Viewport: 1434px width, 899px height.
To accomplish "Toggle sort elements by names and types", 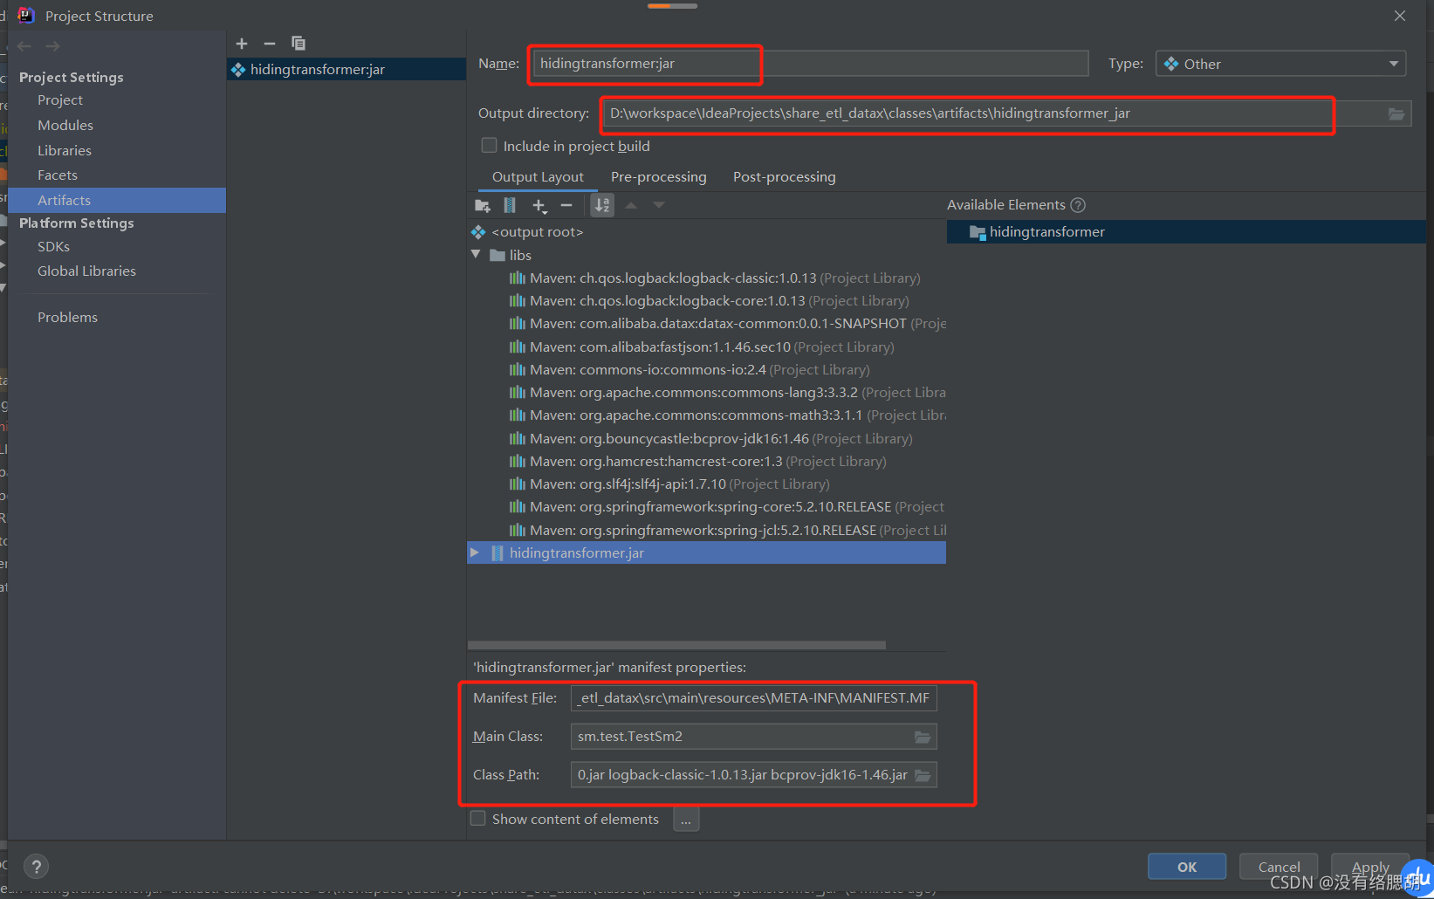I will (x=602, y=206).
